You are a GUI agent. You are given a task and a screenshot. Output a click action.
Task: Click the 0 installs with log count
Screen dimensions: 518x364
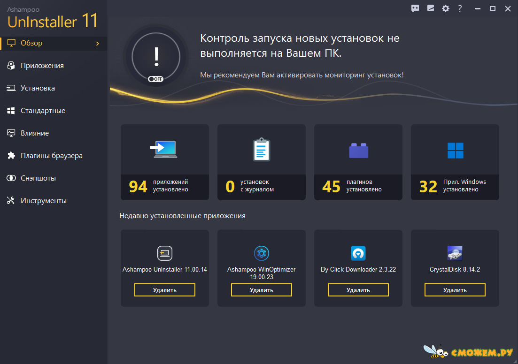point(230,186)
